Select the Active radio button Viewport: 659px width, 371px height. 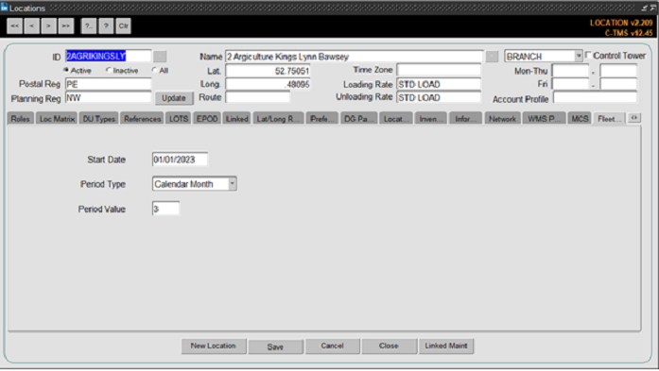pos(66,70)
